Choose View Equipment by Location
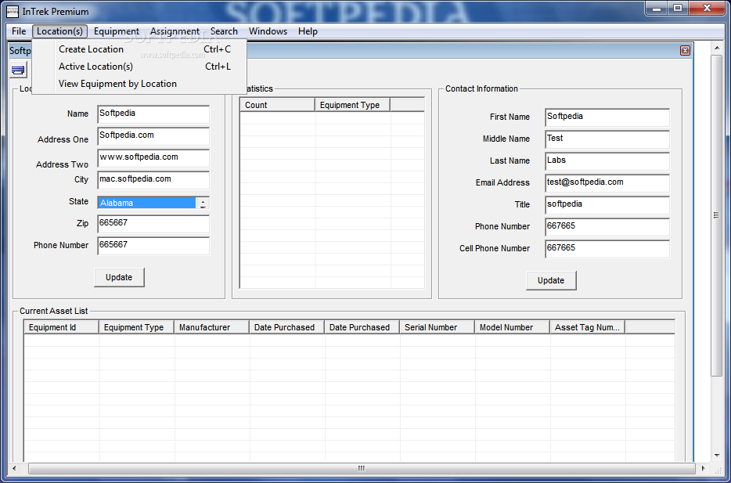 139,84
